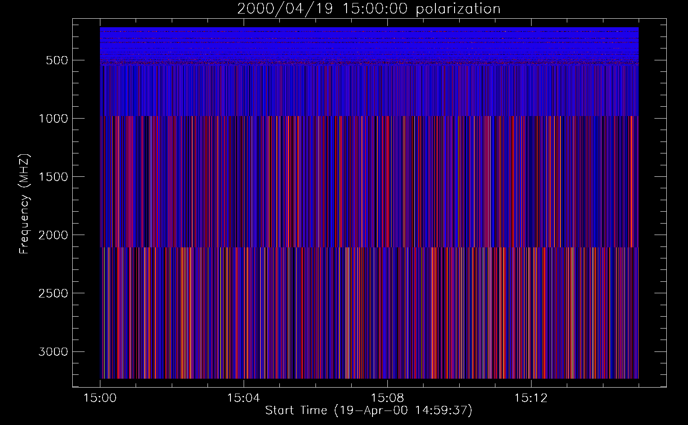Click the 1500 frequency tick label
Screen dimensions: 688x425
(53, 177)
